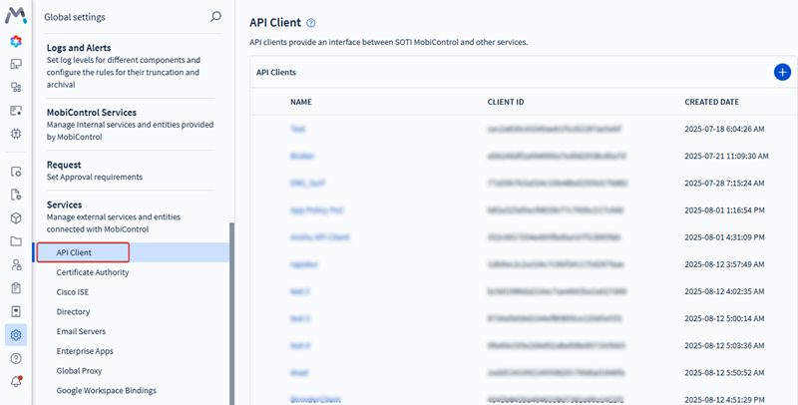Open the settings gear in left rail
This screenshot has height=405, width=798.
(16, 334)
